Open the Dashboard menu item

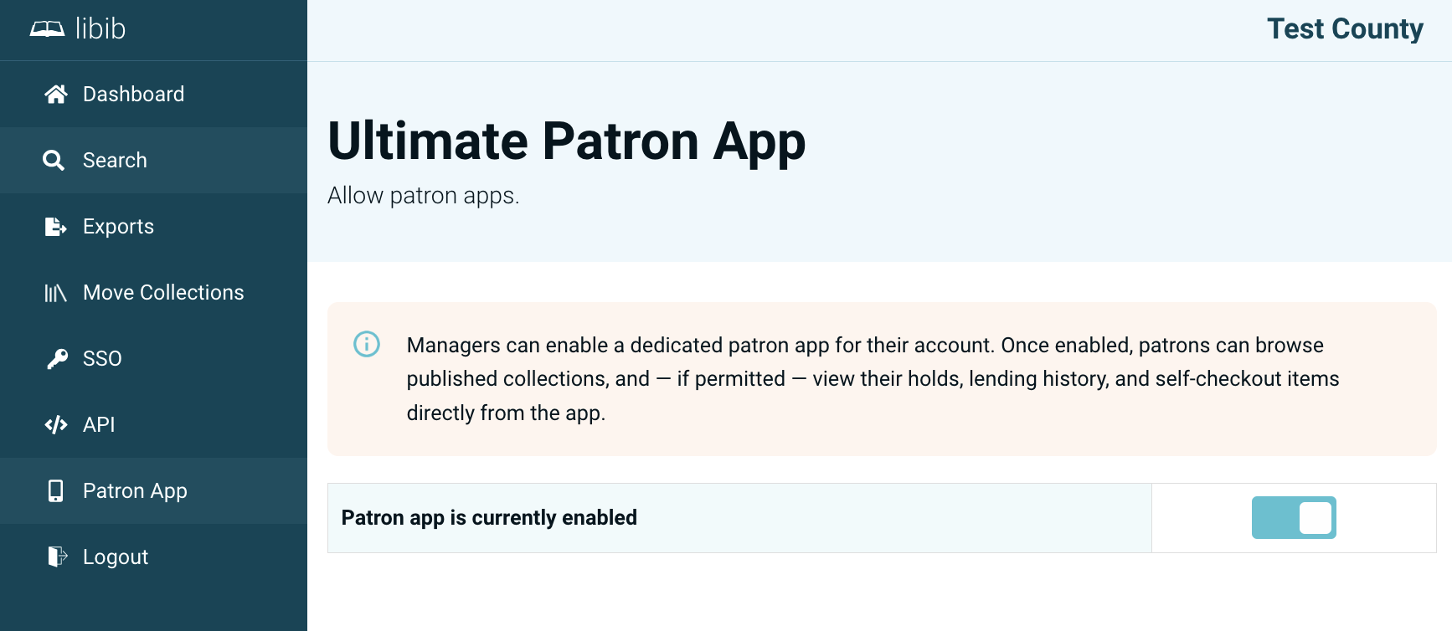pyautogui.click(x=133, y=94)
